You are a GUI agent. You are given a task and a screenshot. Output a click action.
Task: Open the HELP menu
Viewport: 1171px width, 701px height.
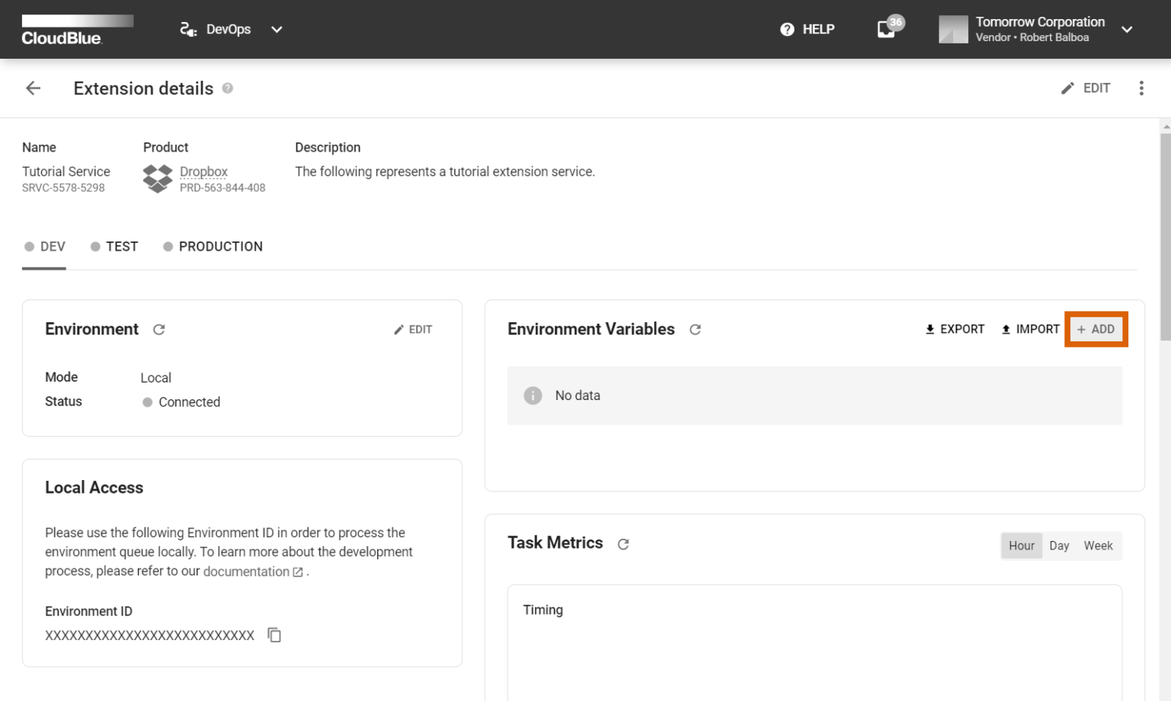click(807, 30)
